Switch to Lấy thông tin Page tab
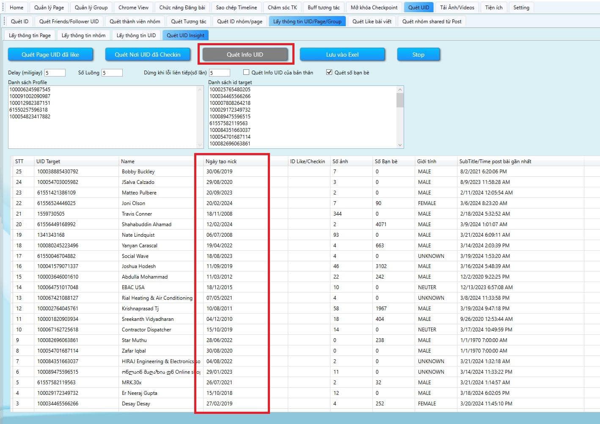 click(x=30, y=36)
